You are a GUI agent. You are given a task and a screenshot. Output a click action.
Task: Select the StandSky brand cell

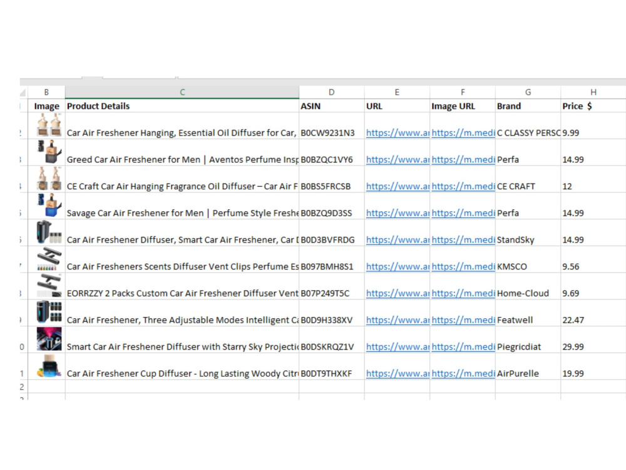[528, 233]
